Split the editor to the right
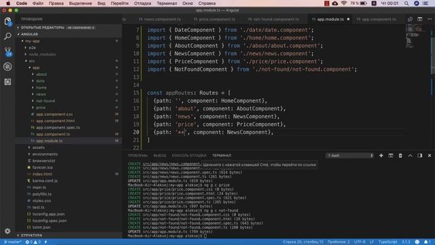This screenshot has width=435, height=245. [420, 19]
